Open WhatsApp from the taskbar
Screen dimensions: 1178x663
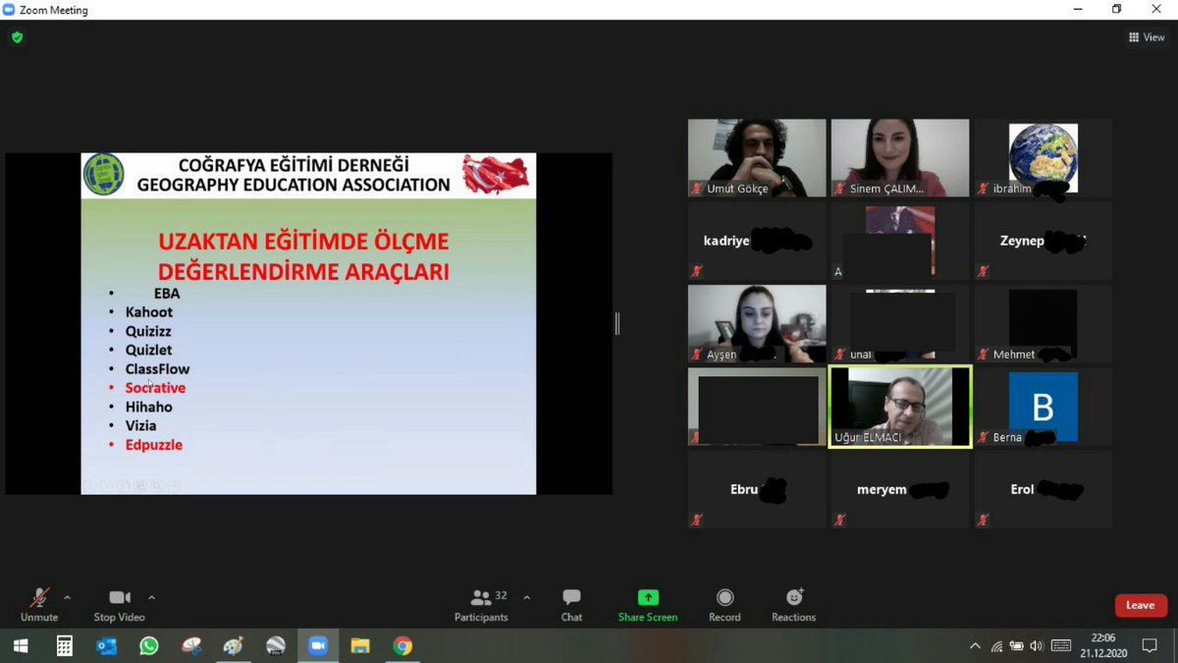click(x=148, y=646)
